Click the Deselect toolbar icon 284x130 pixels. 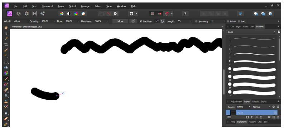coord(109,14)
